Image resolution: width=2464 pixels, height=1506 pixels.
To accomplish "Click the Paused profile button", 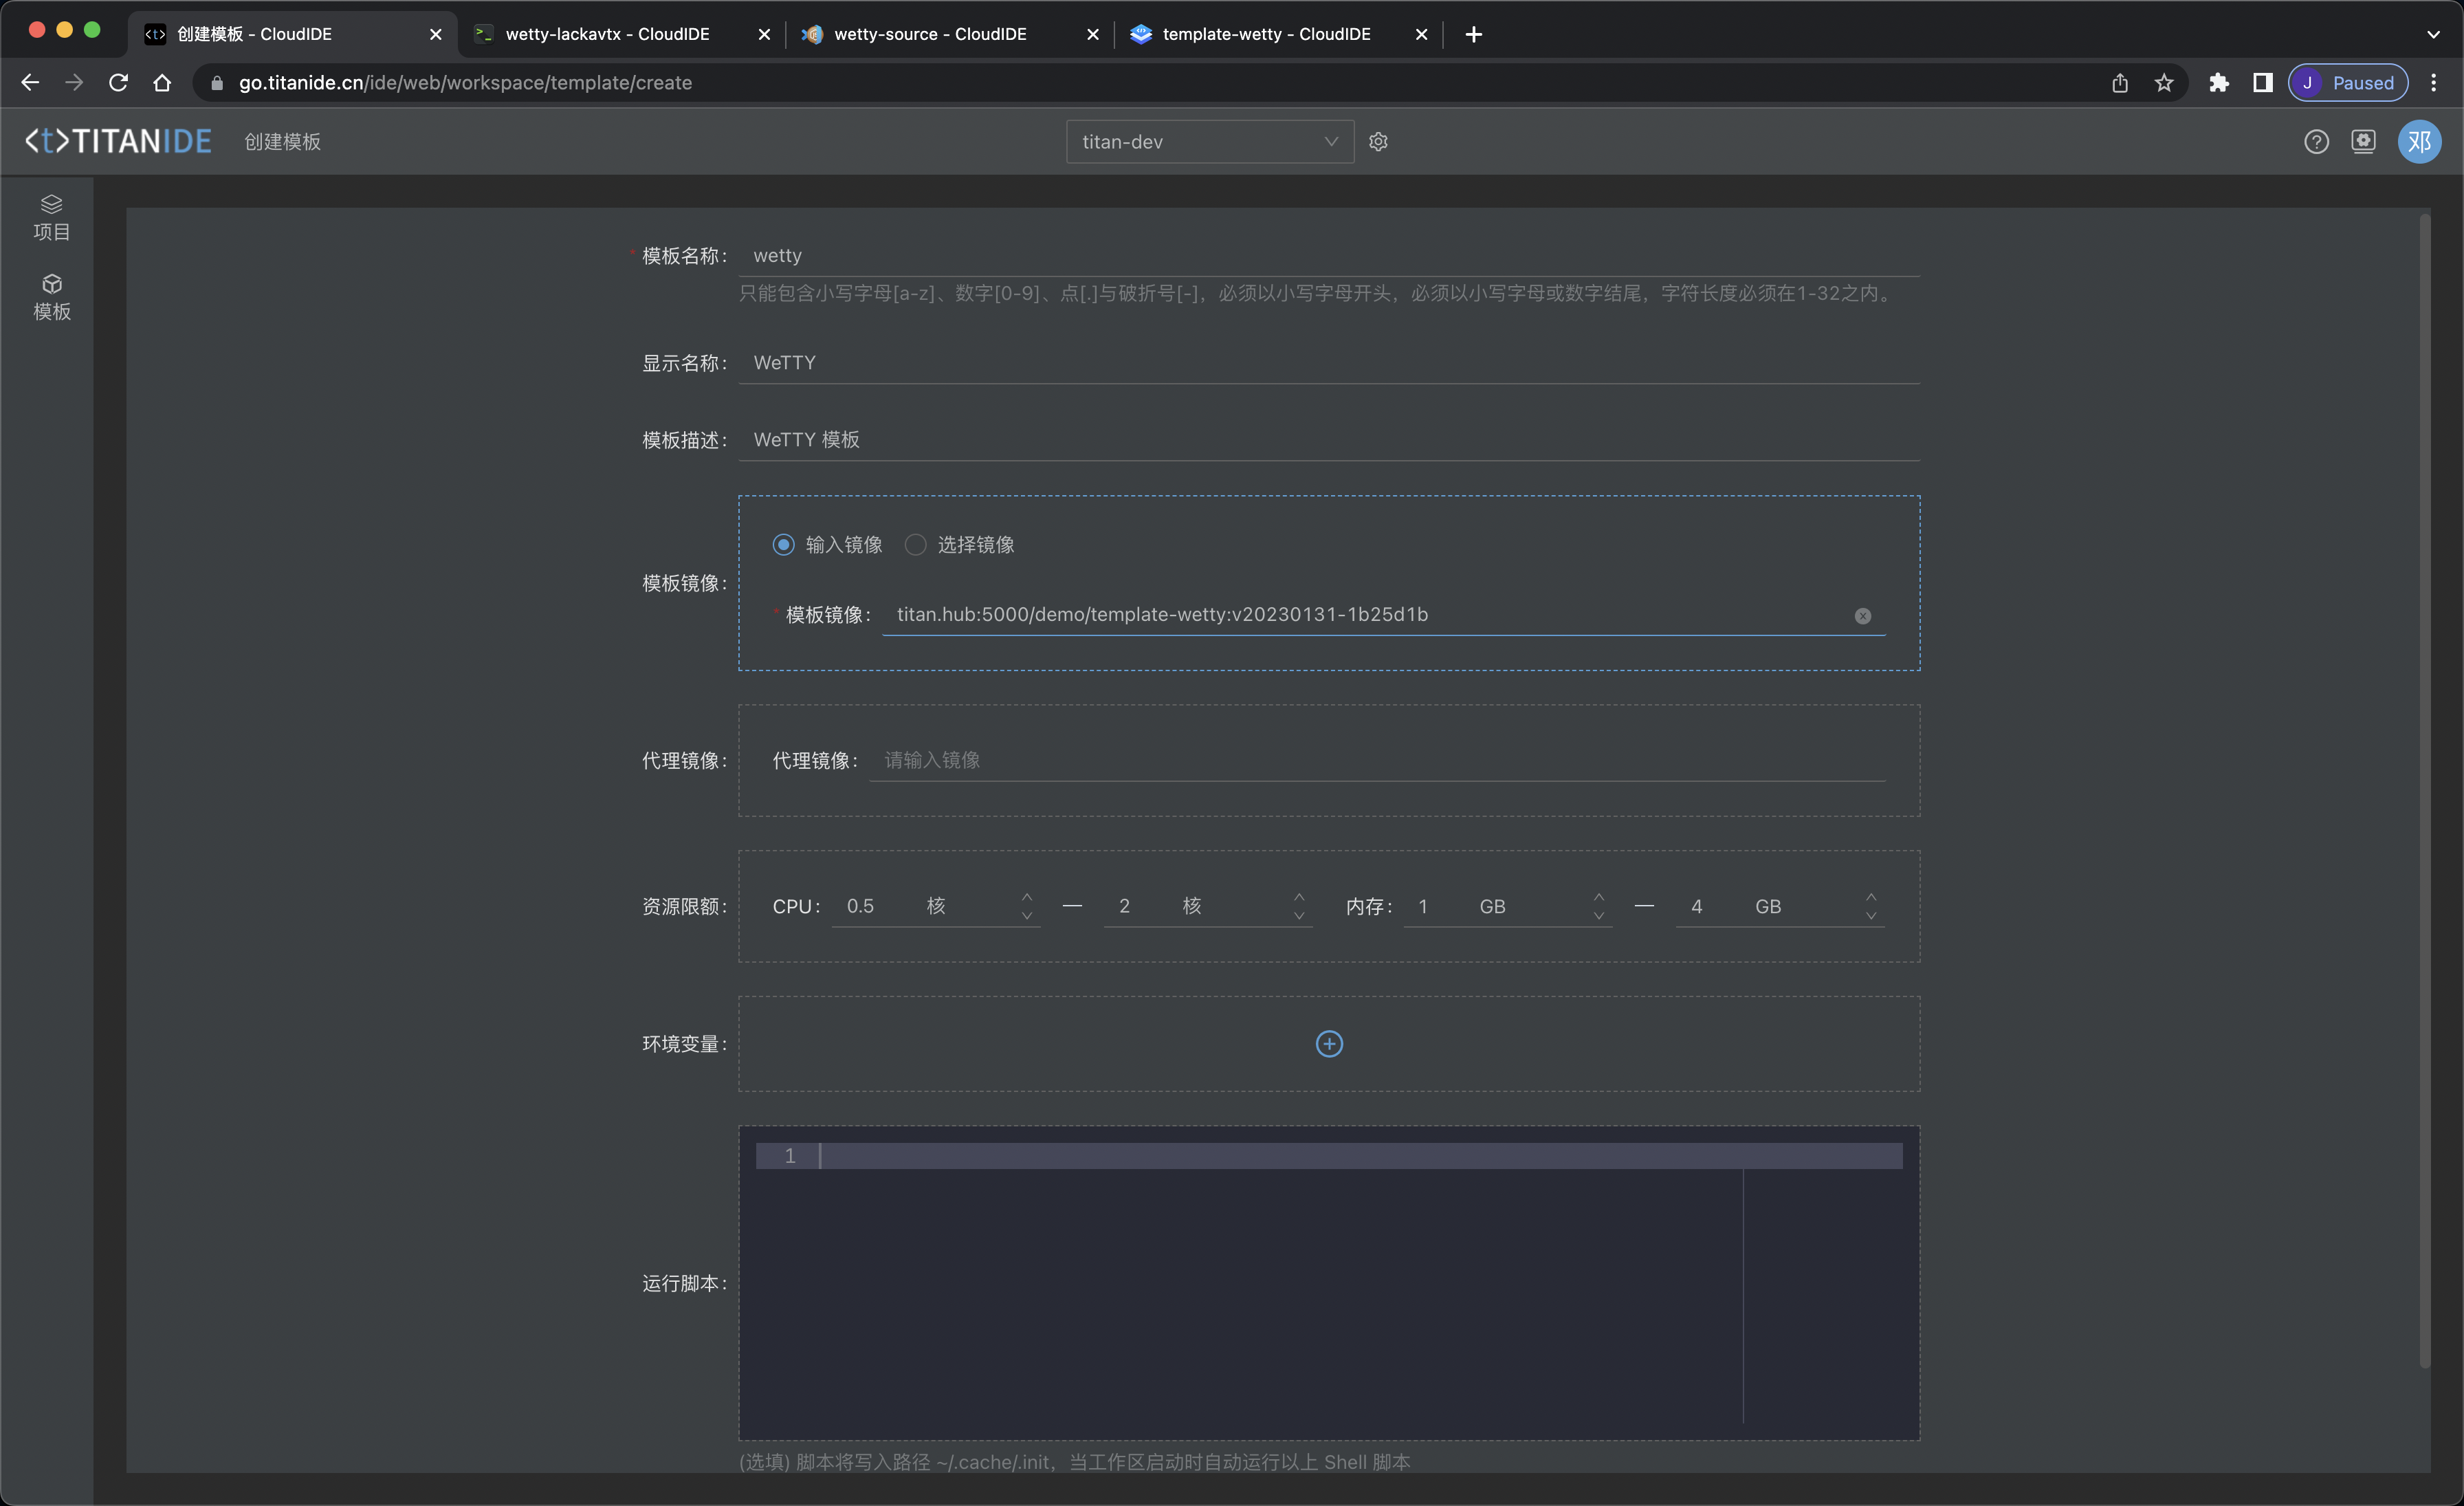I will (x=2347, y=83).
